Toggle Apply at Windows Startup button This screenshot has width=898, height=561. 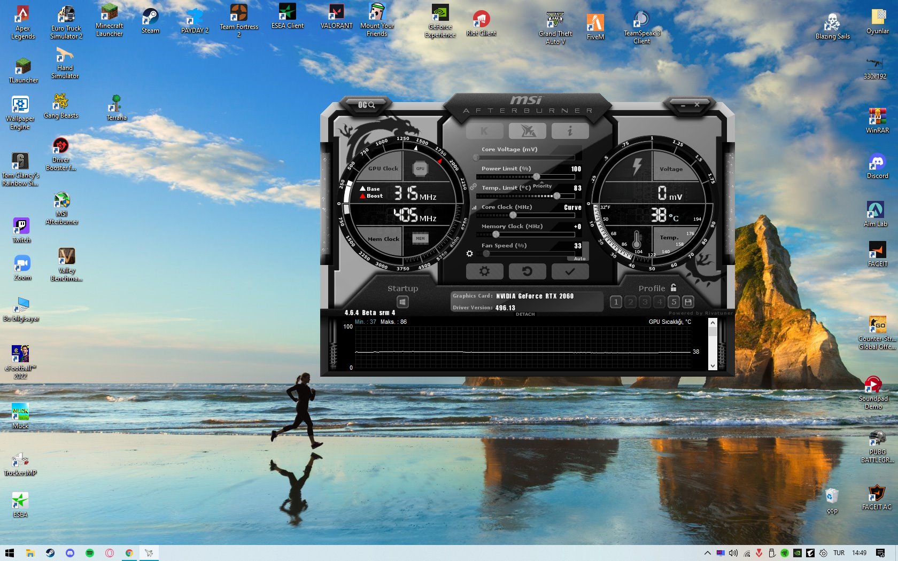click(x=402, y=302)
